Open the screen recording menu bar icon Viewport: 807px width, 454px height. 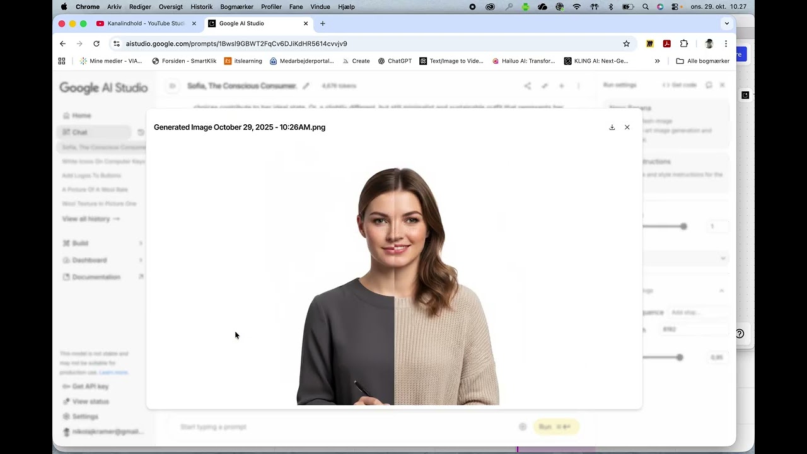pyautogui.click(x=473, y=6)
